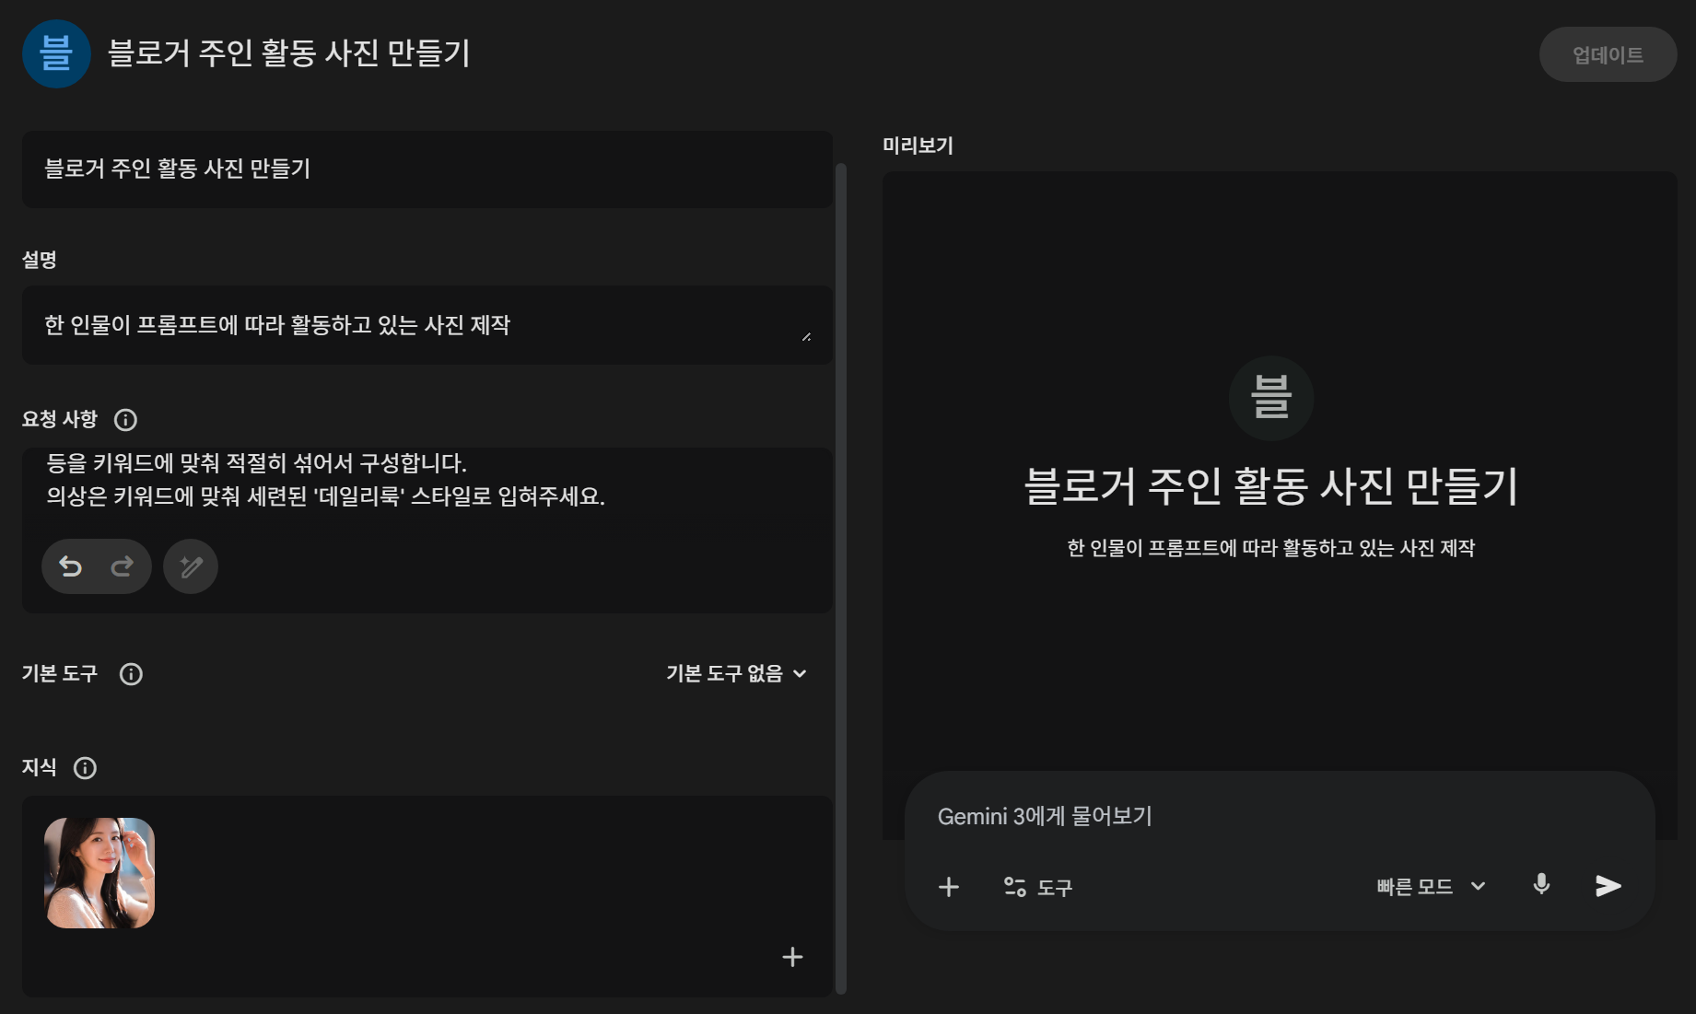Open the 도구 tools button
The width and height of the screenshot is (1696, 1014).
click(x=1038, y=887)
